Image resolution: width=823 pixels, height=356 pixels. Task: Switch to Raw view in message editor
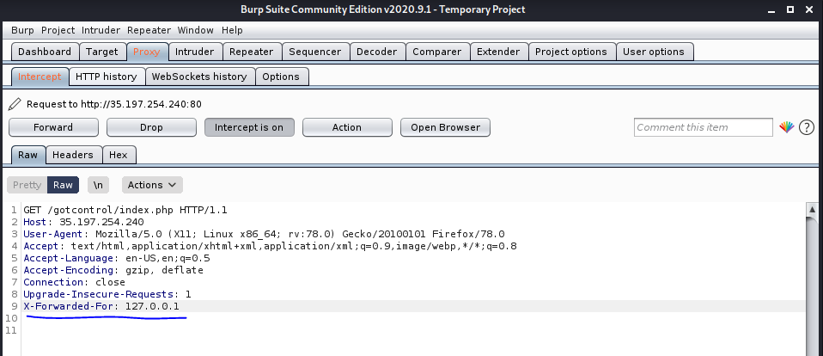(x=63, y=185)
